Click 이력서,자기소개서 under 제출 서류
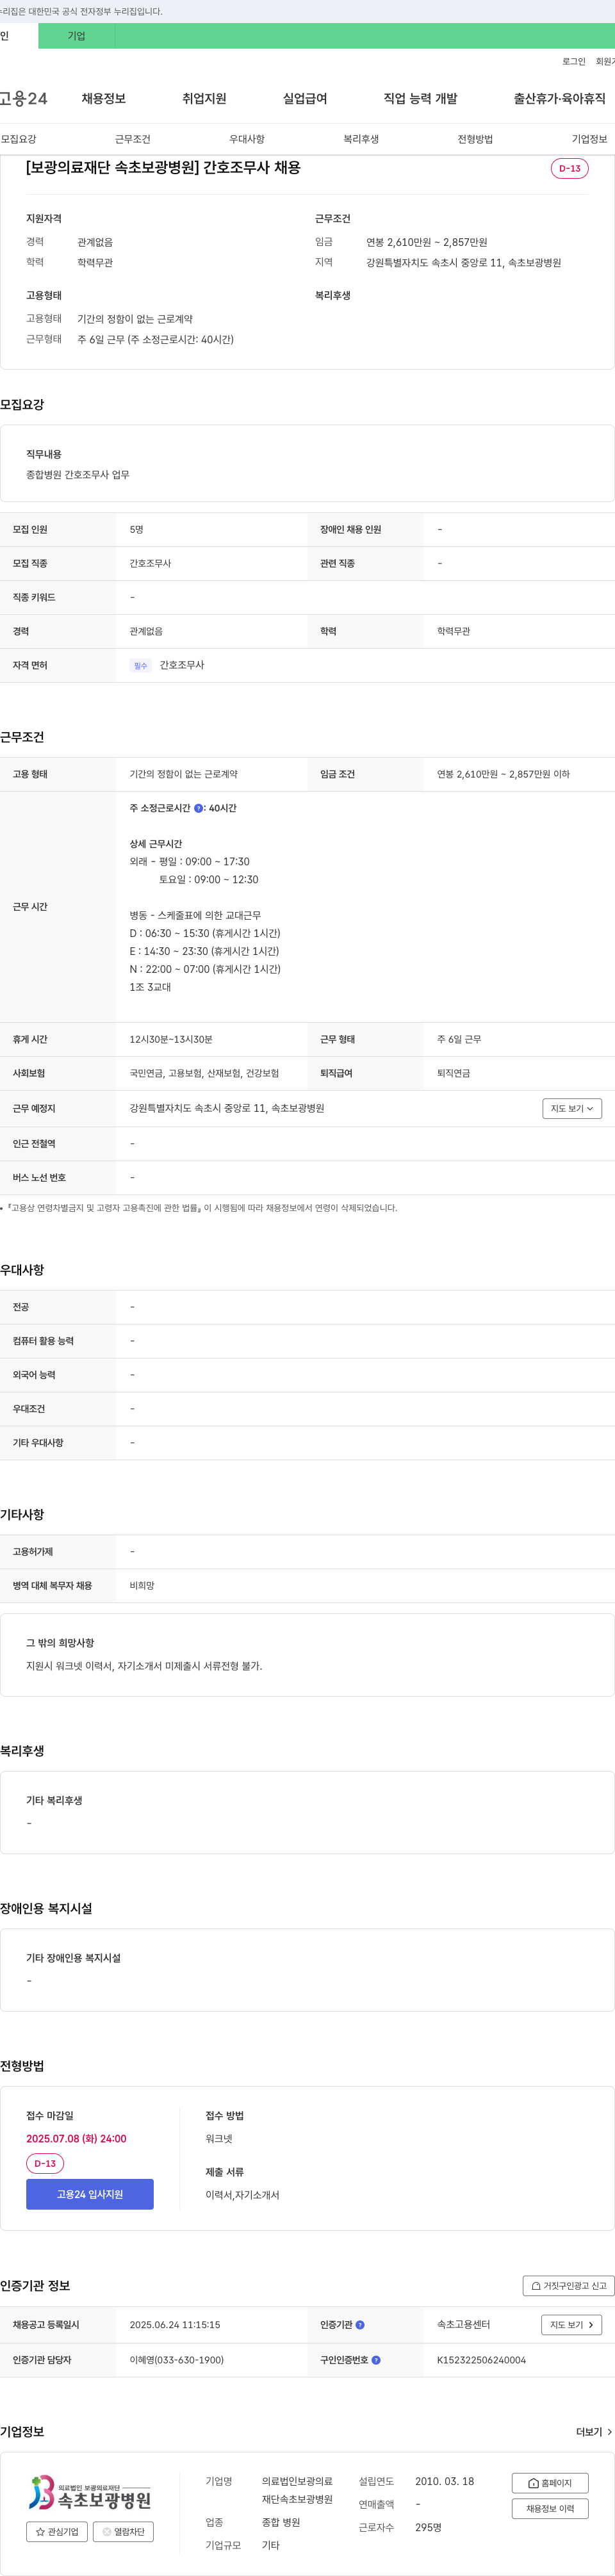Screen dimensions: 615x2576 pos(243,2194)
